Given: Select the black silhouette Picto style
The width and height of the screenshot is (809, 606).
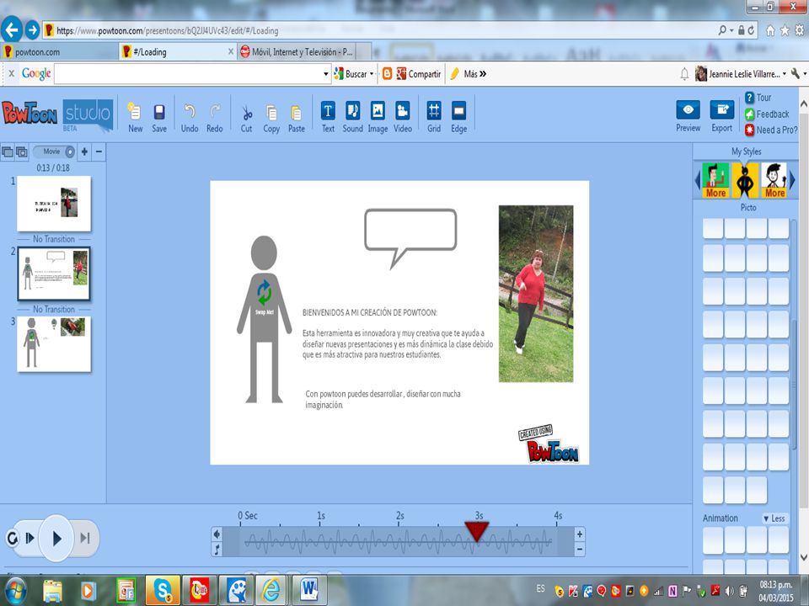Looking at the screenshot, I should (744, 180).
